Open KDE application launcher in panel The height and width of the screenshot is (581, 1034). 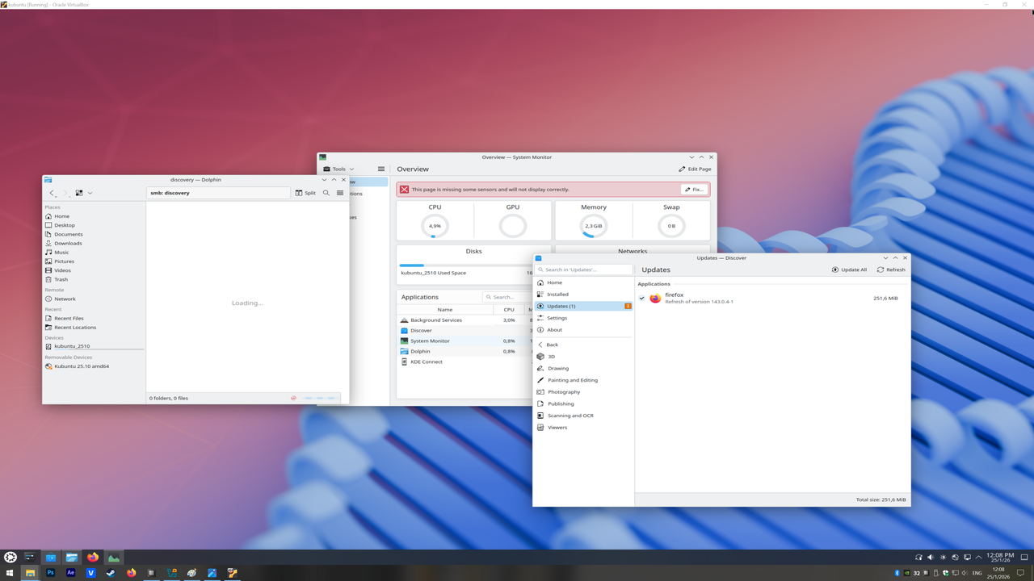coord(11,558)
